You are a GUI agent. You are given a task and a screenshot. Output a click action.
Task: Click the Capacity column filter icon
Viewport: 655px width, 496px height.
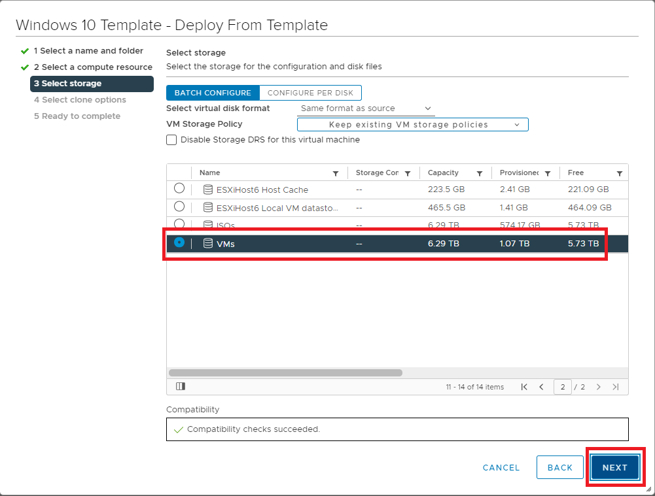tap(480, 174)
